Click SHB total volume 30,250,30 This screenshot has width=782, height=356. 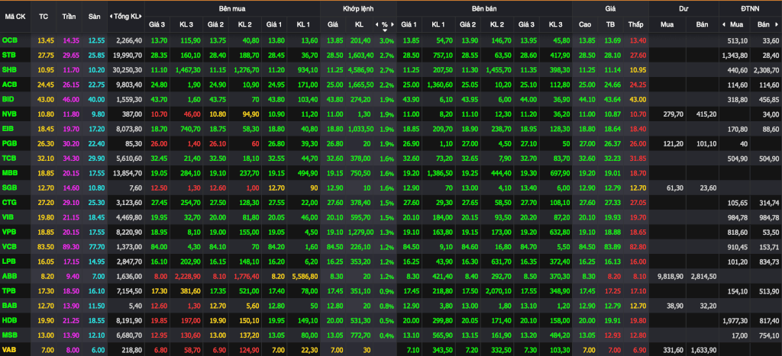(x=128, y=69)
